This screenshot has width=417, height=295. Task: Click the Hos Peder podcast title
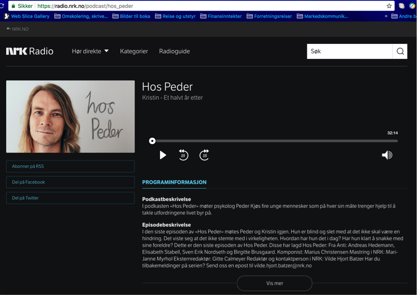pos(167,87)
